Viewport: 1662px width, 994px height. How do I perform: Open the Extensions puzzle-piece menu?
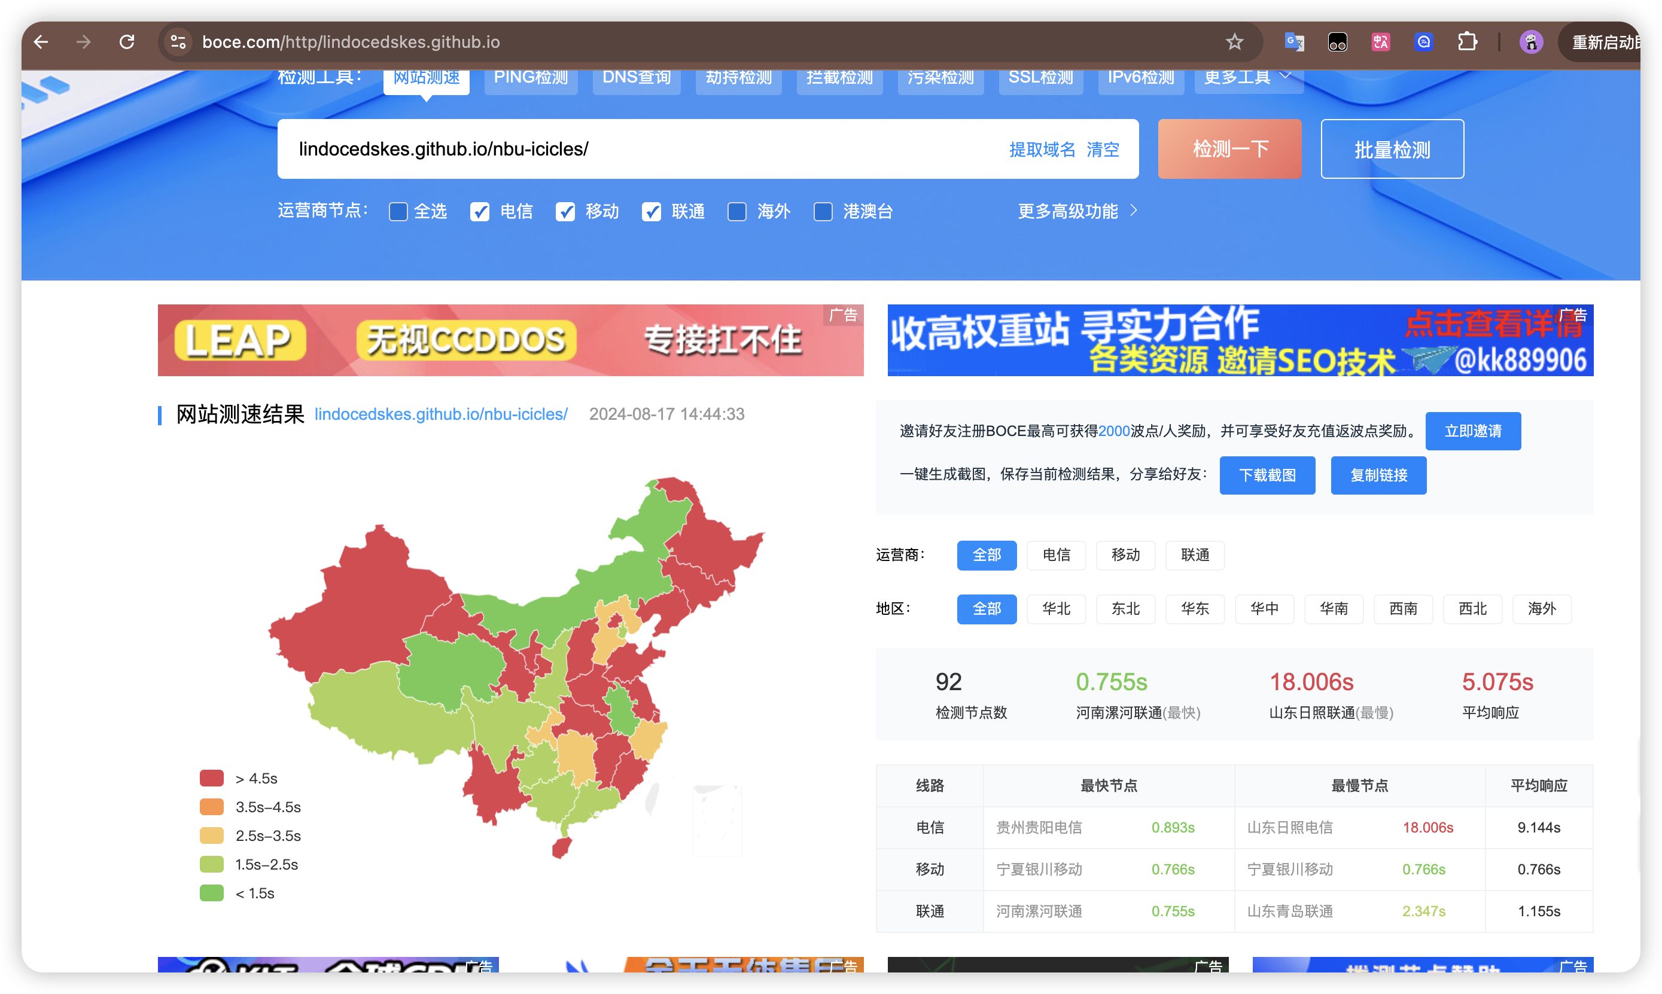[1467, 42]
